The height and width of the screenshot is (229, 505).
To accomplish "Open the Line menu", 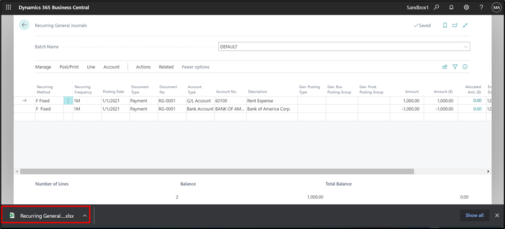I will click(x=91, y=67).
